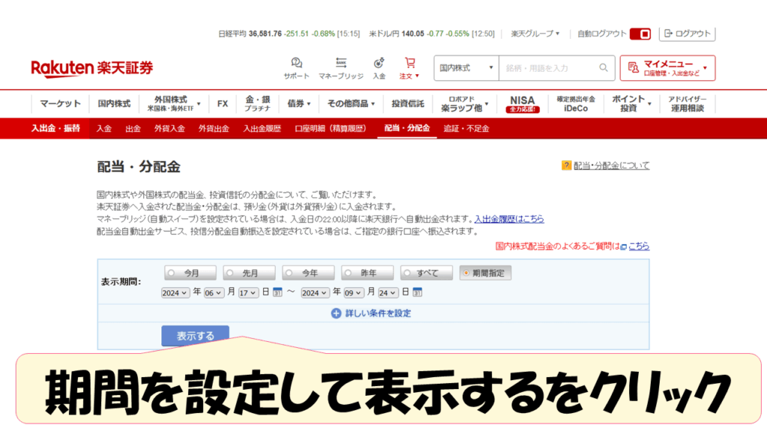Open the order (注文) cart icon

410,63
